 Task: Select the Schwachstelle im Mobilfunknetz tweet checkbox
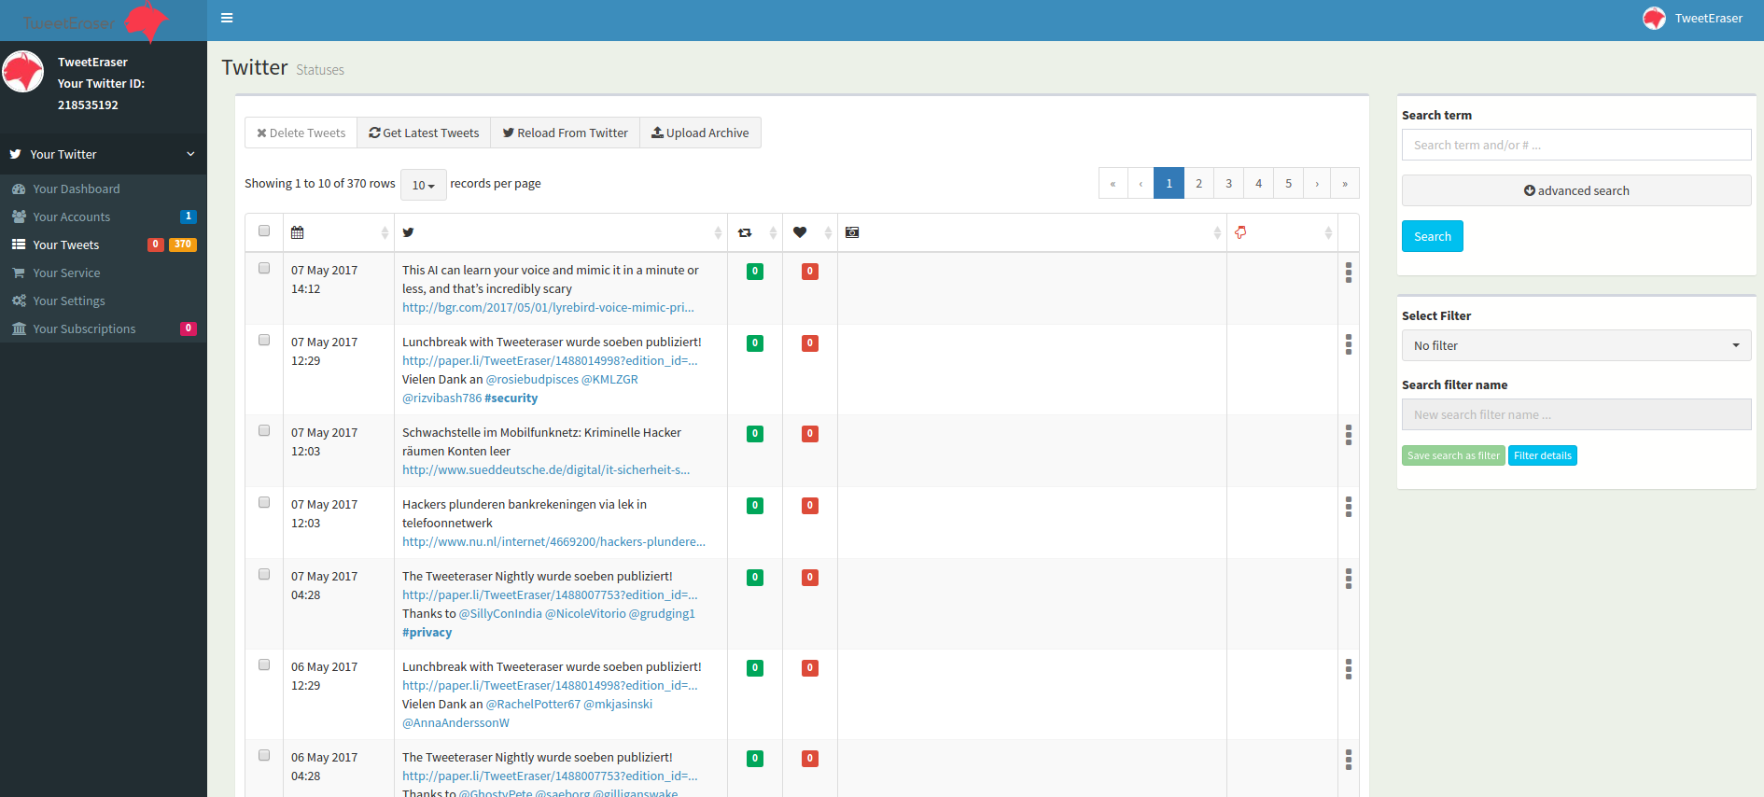pyautogui.click(x=264, y=430)
